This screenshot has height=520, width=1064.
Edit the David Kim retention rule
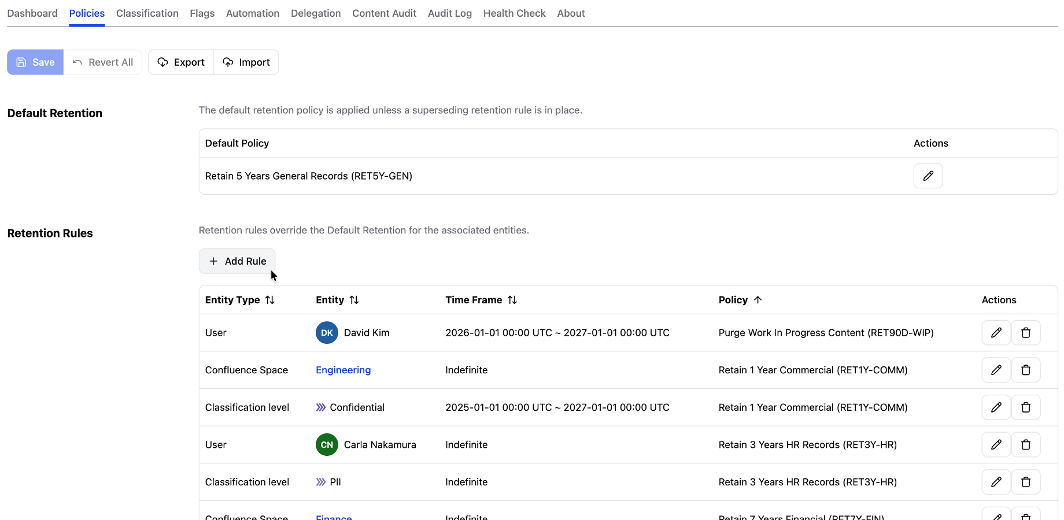tap(996, 333)
